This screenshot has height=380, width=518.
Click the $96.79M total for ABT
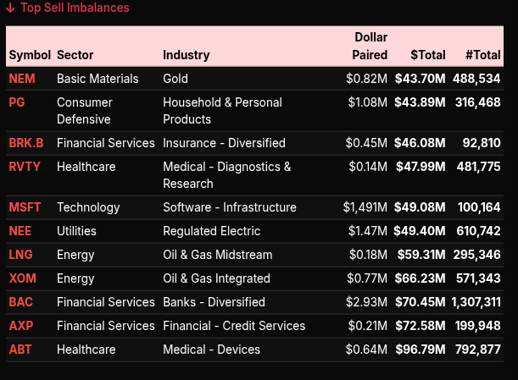click(420, 350)
